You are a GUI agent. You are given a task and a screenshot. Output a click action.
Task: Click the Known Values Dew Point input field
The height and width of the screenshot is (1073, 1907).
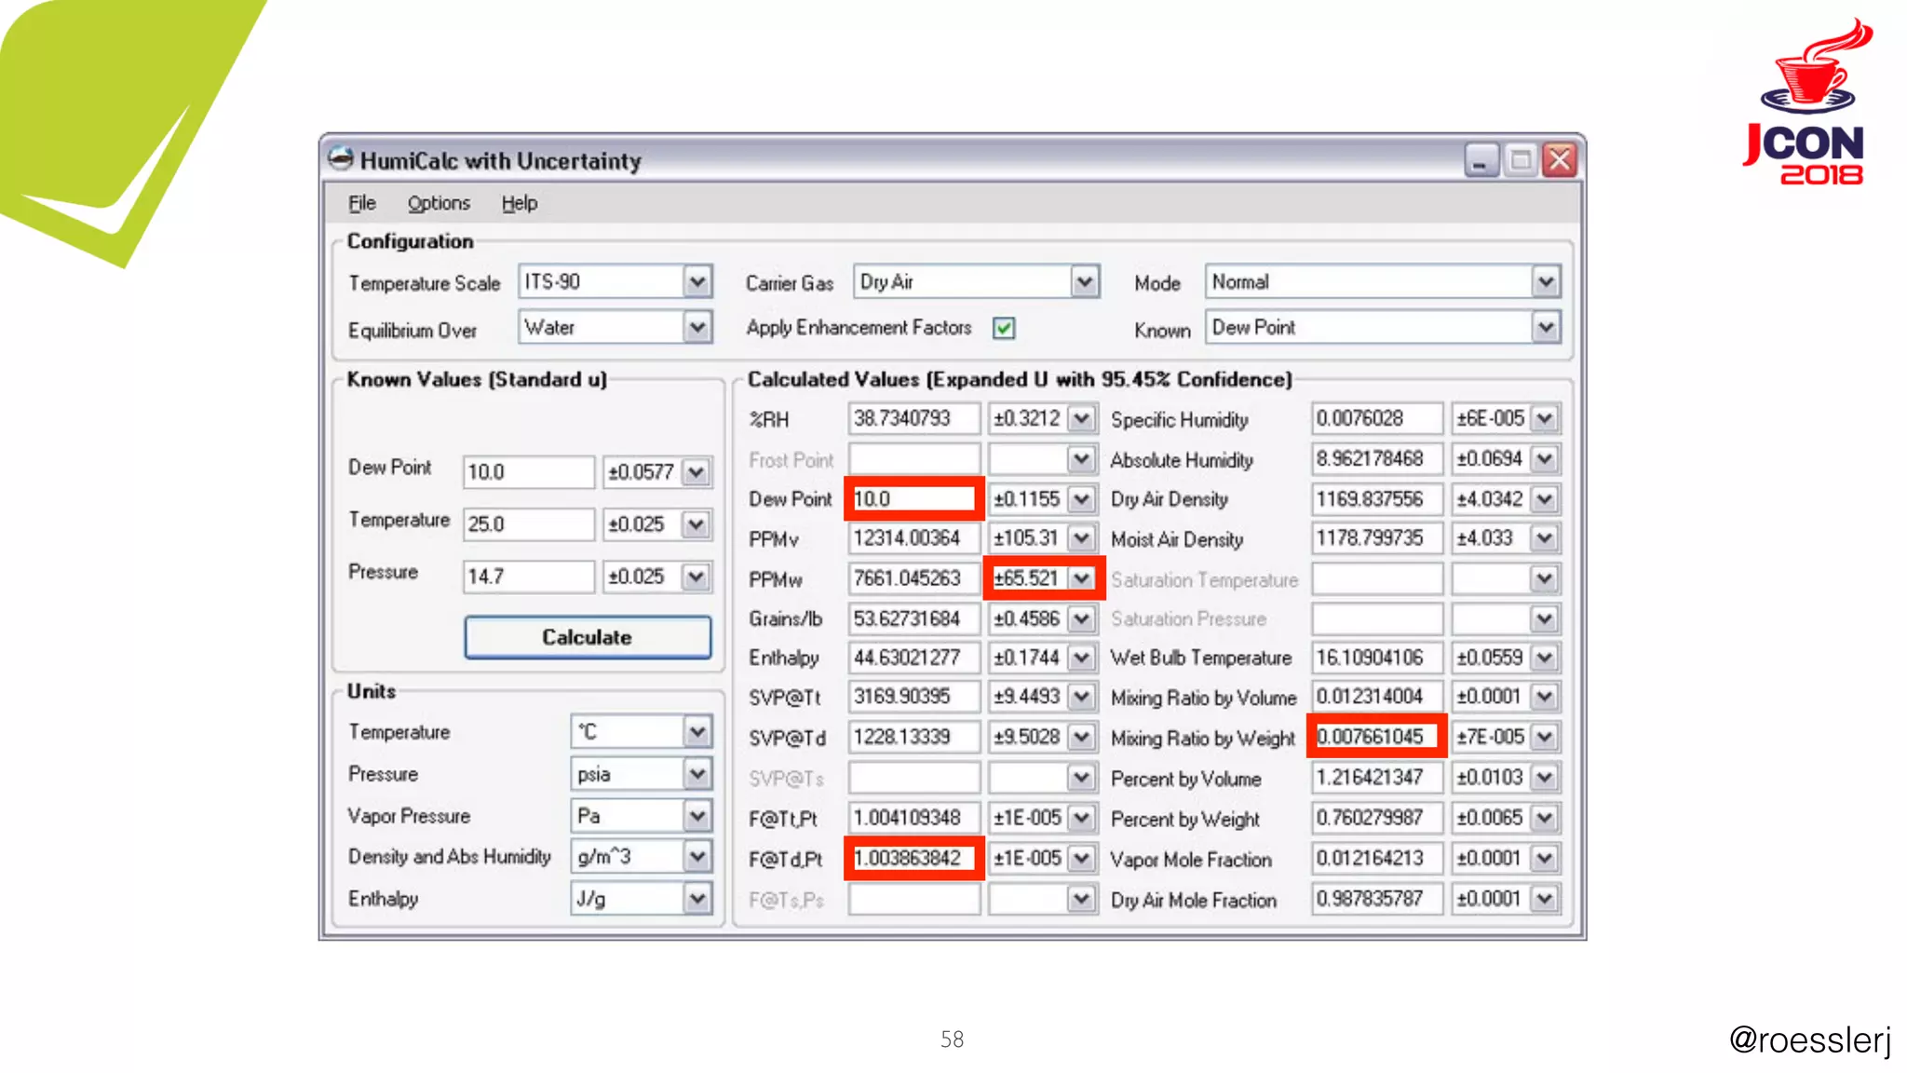[527, 472]
